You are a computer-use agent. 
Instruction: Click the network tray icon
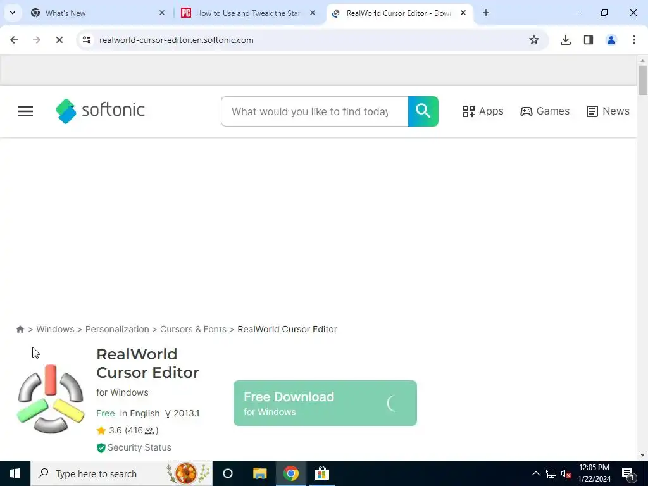click(551, 473)
